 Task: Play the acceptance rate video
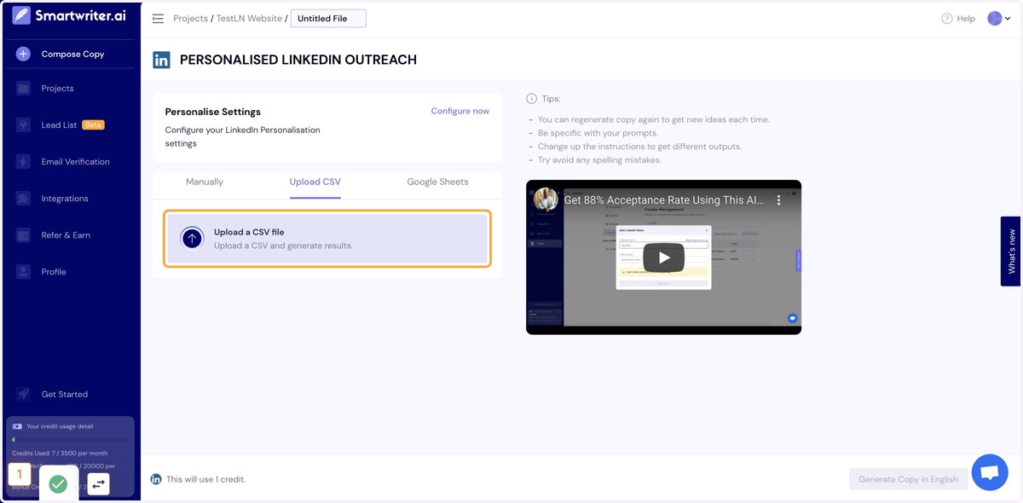click(663, 257)
